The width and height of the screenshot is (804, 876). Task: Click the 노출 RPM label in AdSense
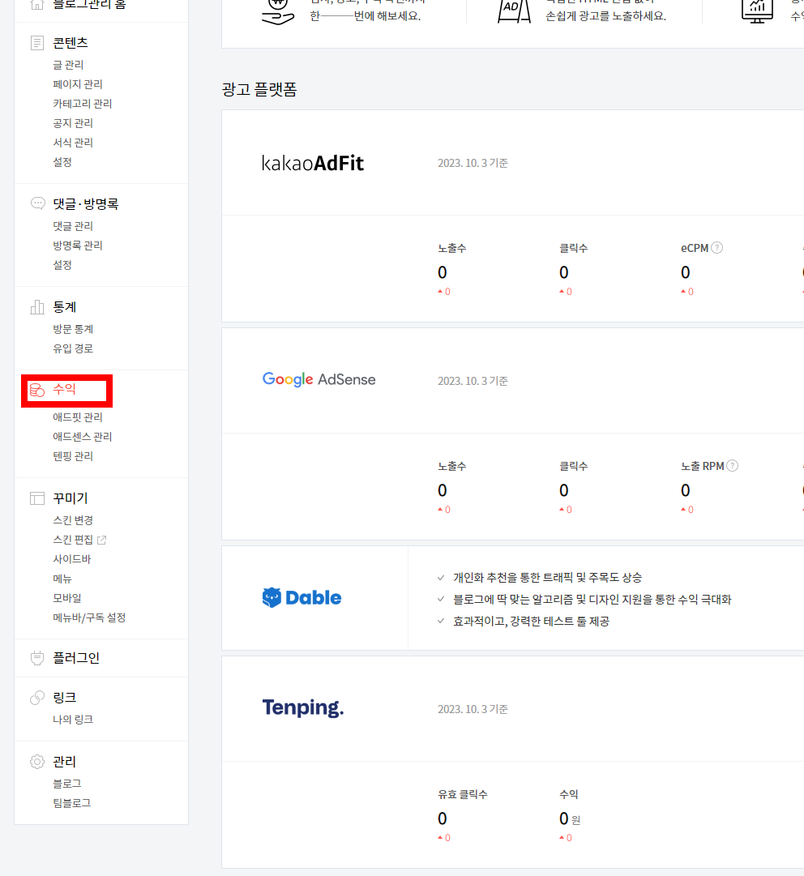[703, 466]
